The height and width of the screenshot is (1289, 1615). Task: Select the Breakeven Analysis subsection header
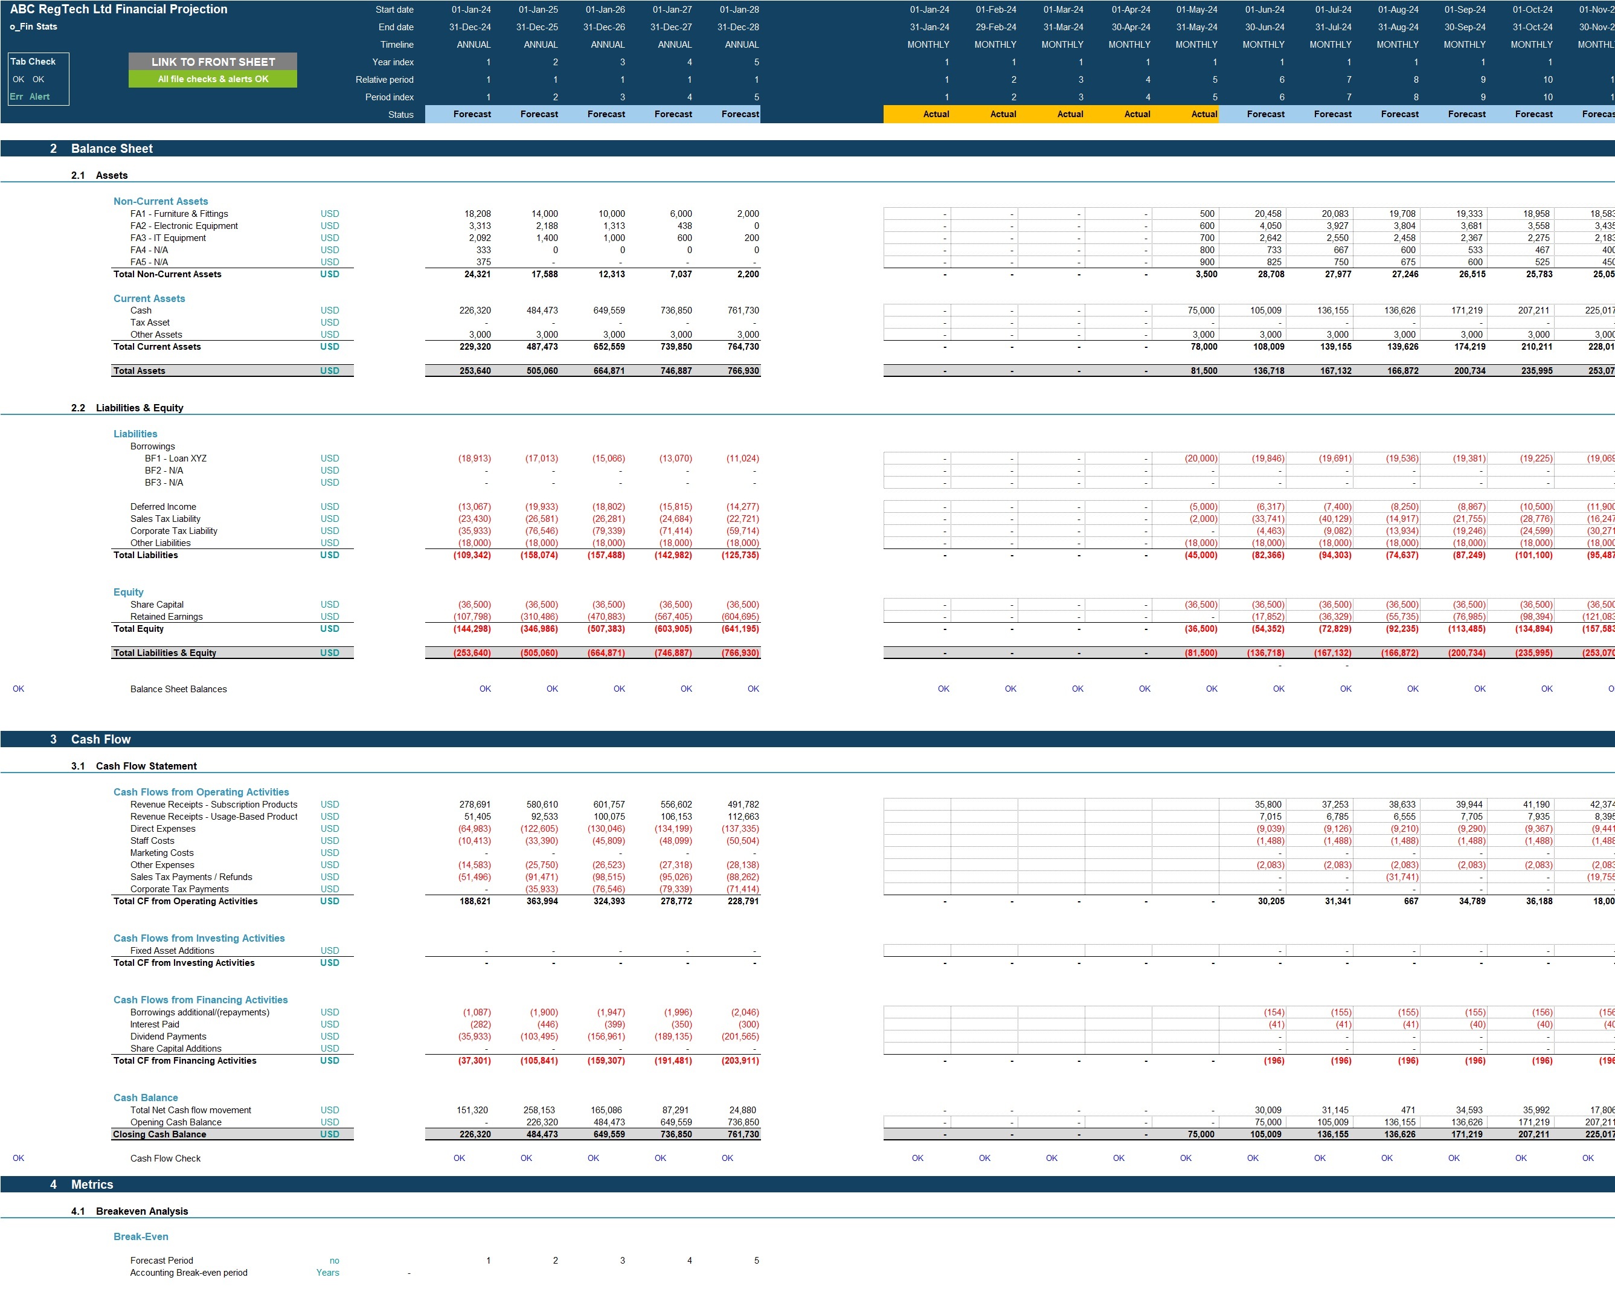click(143, 1211)
